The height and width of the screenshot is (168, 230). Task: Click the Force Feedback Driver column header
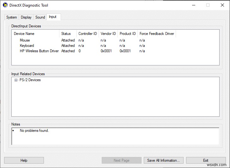(x=157, y=34)
